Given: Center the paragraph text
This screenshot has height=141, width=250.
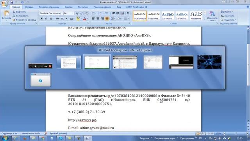Looking at the screenshot, I should coord(98,19).
